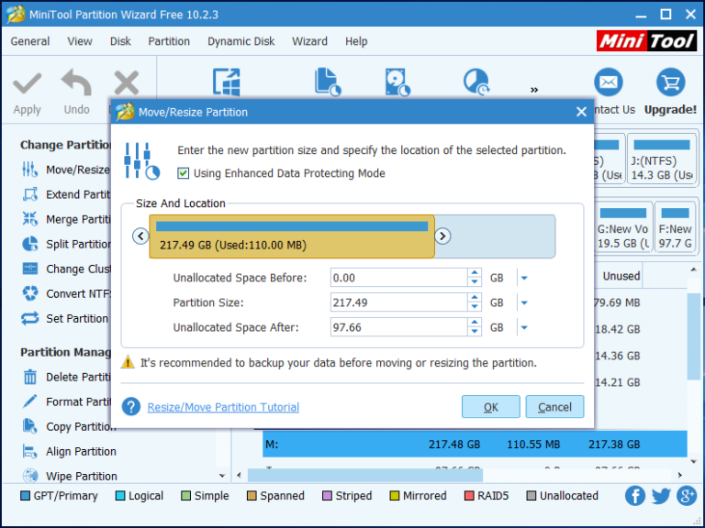Screen dimensions: 705x528
Task: Select G:New Volume partition block
Action: coord(623,226)
